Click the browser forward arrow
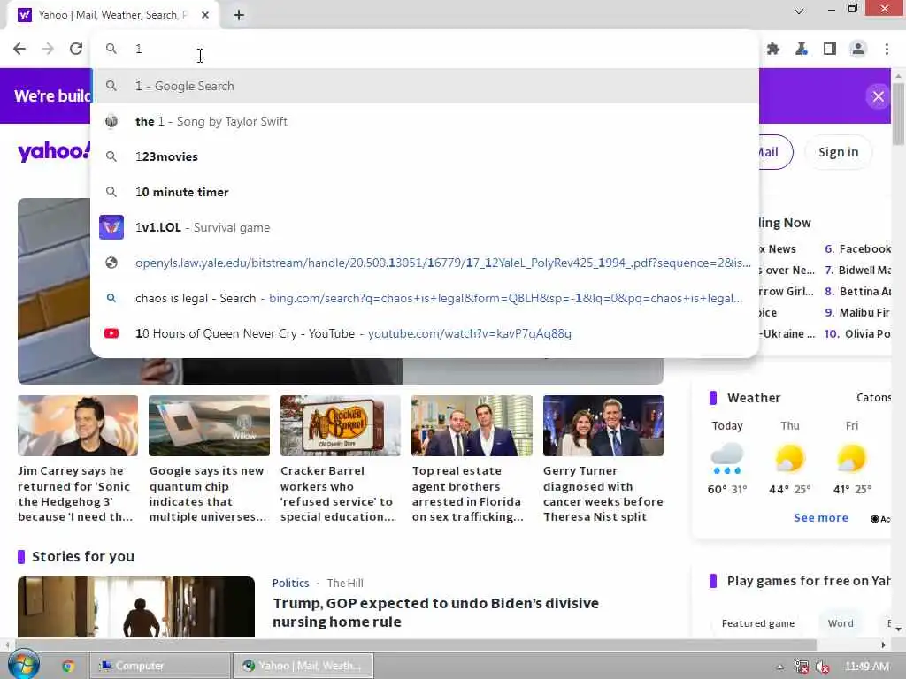 point(48,49)
